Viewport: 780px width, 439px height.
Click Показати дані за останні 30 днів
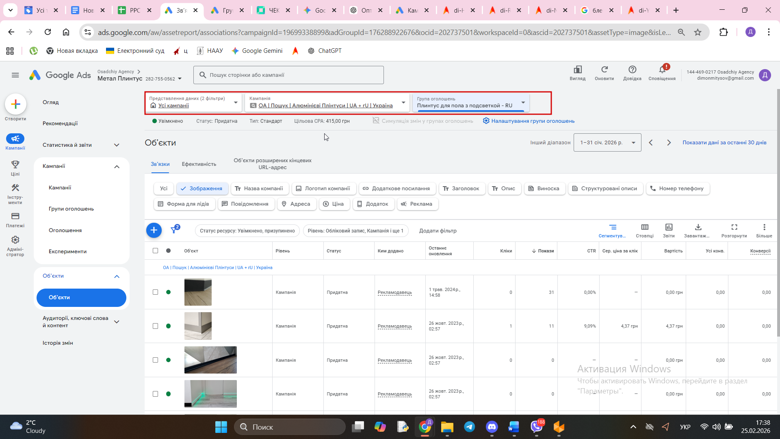724,143
